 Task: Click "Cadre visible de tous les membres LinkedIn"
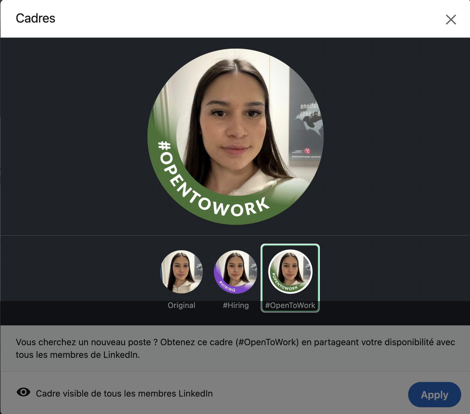coord(124,394)
